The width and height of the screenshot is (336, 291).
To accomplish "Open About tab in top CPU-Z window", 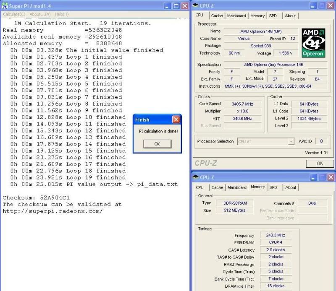I will click(290, 16).
